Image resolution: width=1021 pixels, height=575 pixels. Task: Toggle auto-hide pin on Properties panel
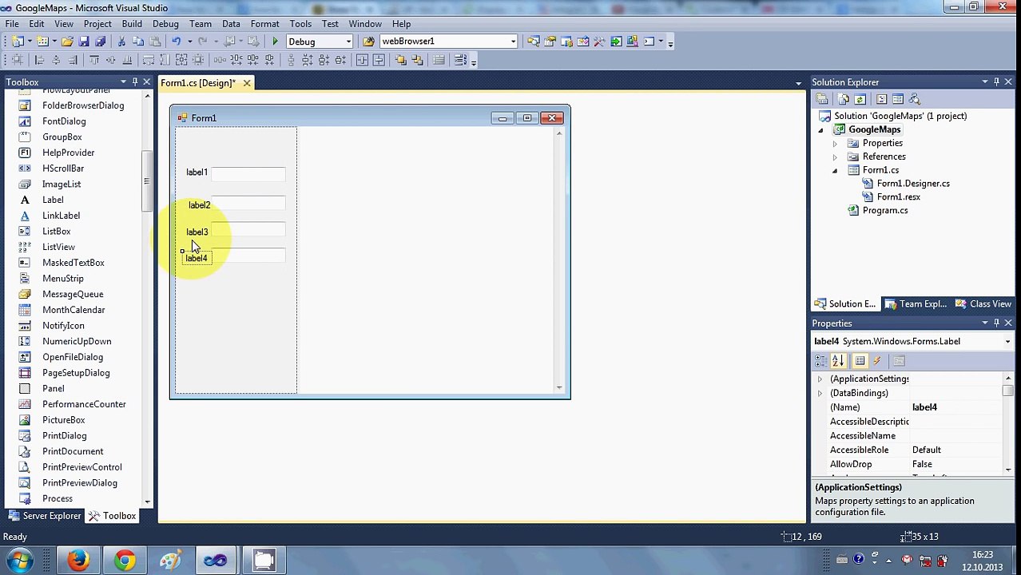(996, 323)
